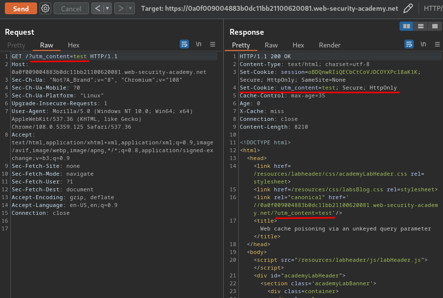Click the labsBlog.css link line
The width and height of the screenshot is (443, 298).
coord(345,189)
